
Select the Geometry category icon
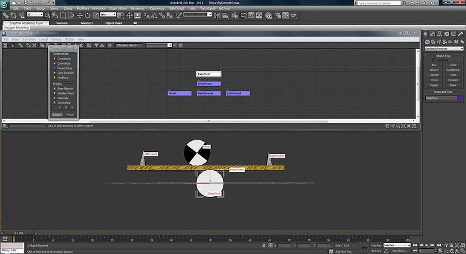pyautogui.click(x=427, y=42)
